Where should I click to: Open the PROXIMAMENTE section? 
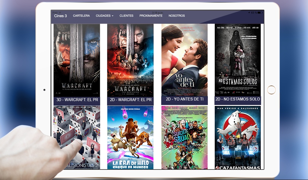point(151,16)
